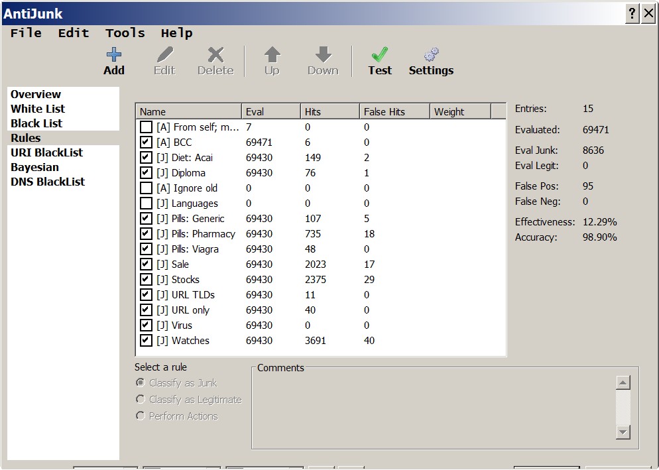The image size is (659, 470).
Task: Sort by the Eval column header
Action: coord(271,112)
